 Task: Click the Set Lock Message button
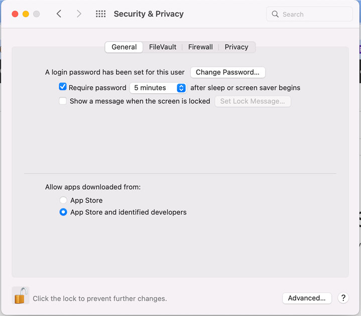(253, 101)
